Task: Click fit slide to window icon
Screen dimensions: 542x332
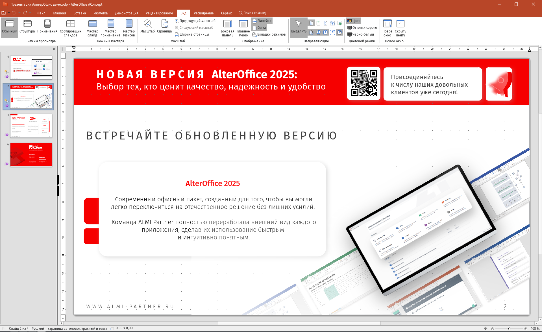Action: (486, 328)
